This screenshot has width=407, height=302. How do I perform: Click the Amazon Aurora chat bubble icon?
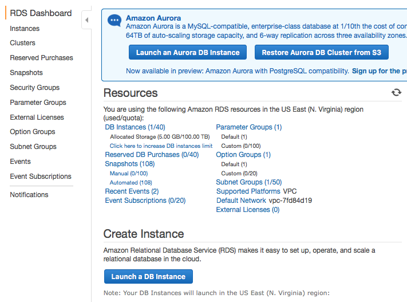(x=114, y=20)
